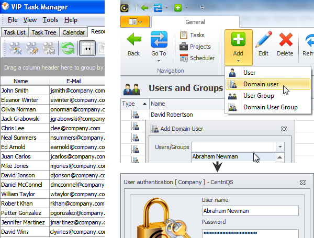Expand the Add button dropdown
314x238 pixels.
click(x=238, y=60)
